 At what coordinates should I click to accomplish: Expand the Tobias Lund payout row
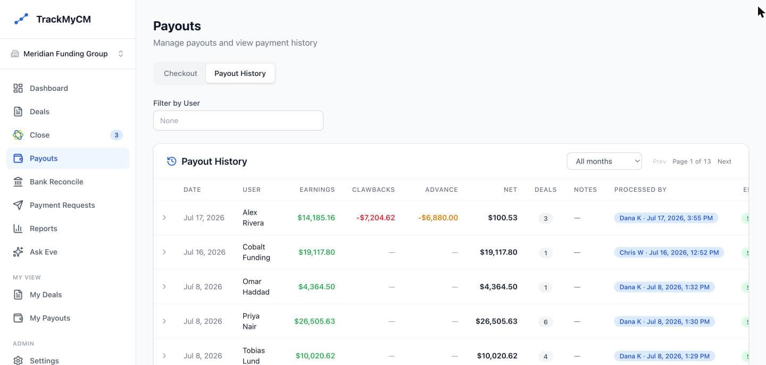[x=164, y=355]
